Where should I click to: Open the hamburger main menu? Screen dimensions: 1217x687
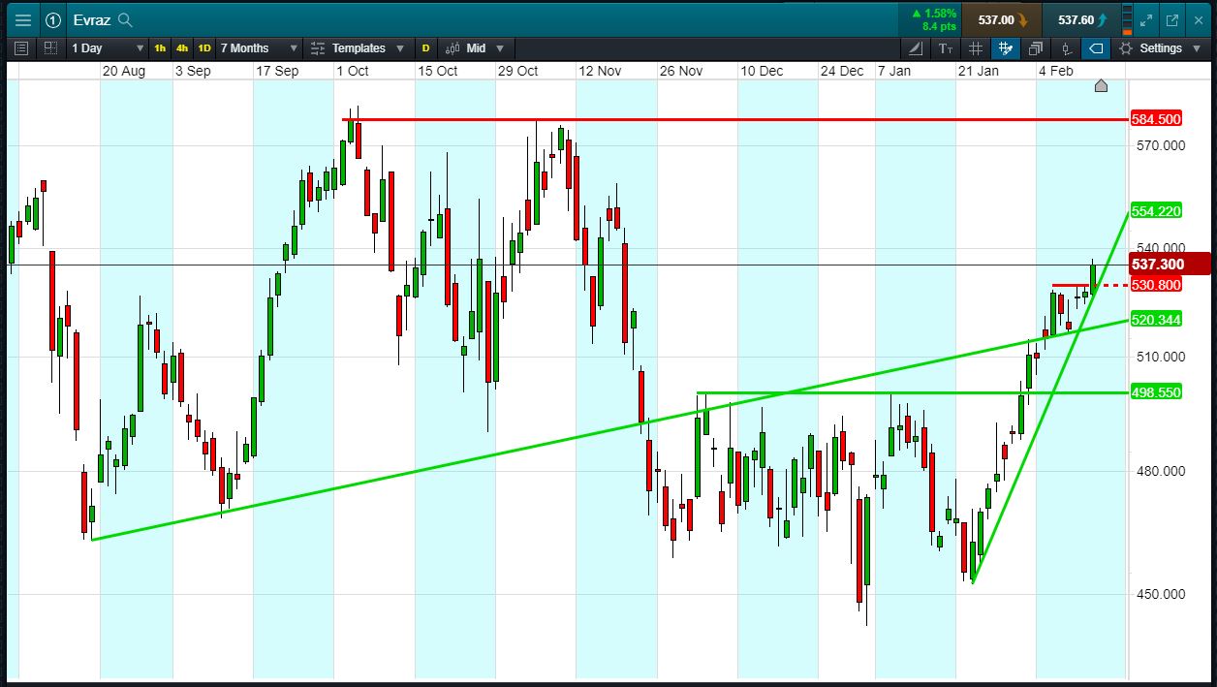[x=22, y=19]
